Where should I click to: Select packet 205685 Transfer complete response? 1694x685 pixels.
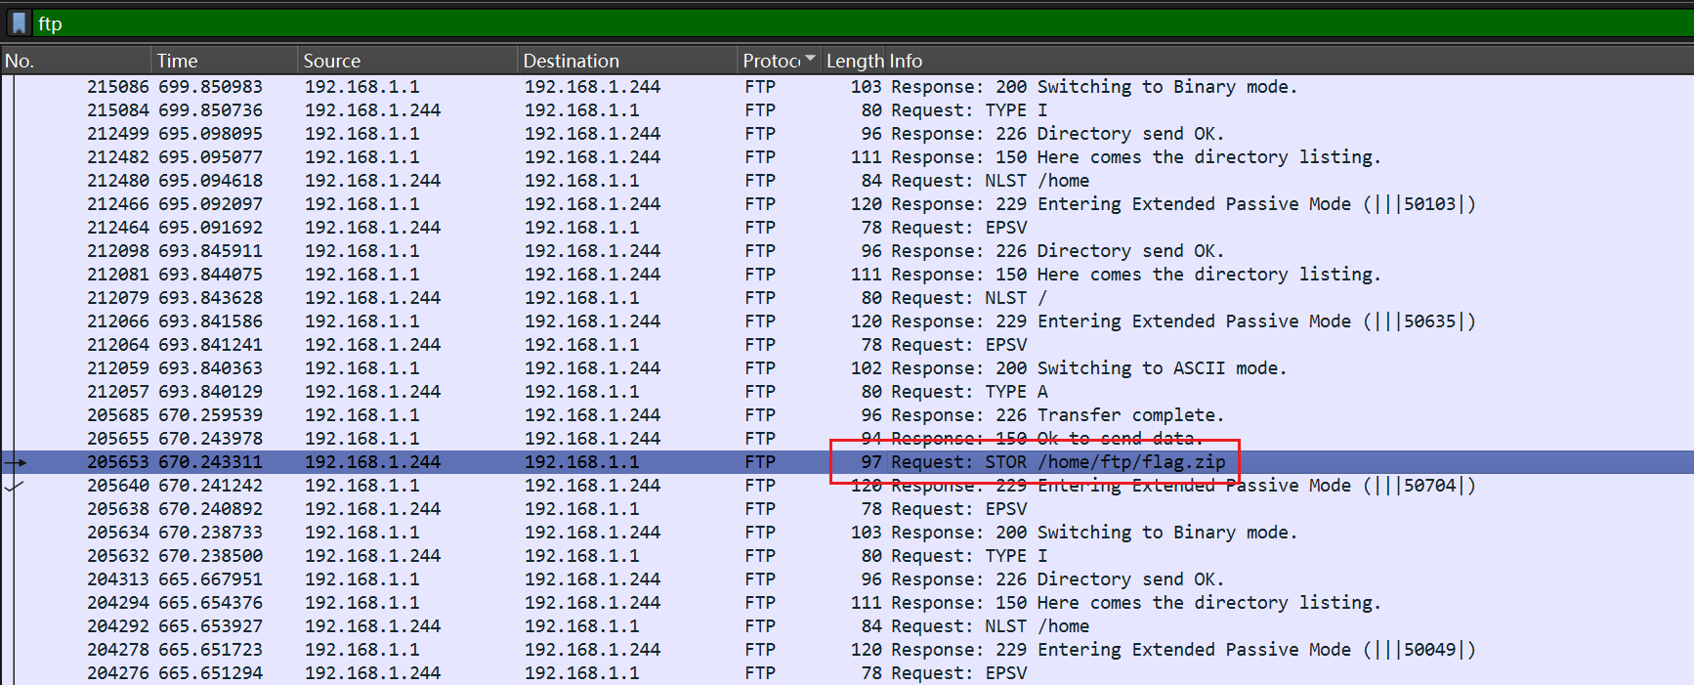(x=1057, y=415)
